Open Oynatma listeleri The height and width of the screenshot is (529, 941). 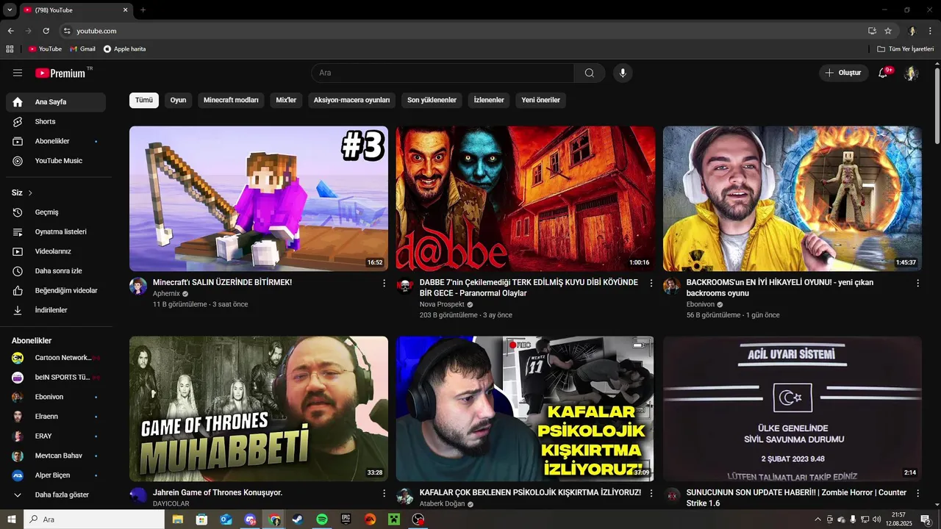point(56,232)
